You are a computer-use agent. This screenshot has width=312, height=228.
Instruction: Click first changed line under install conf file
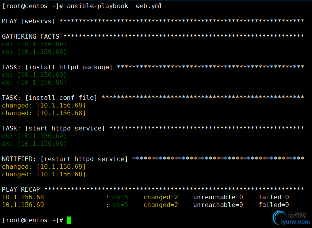(x=44, y=105)
